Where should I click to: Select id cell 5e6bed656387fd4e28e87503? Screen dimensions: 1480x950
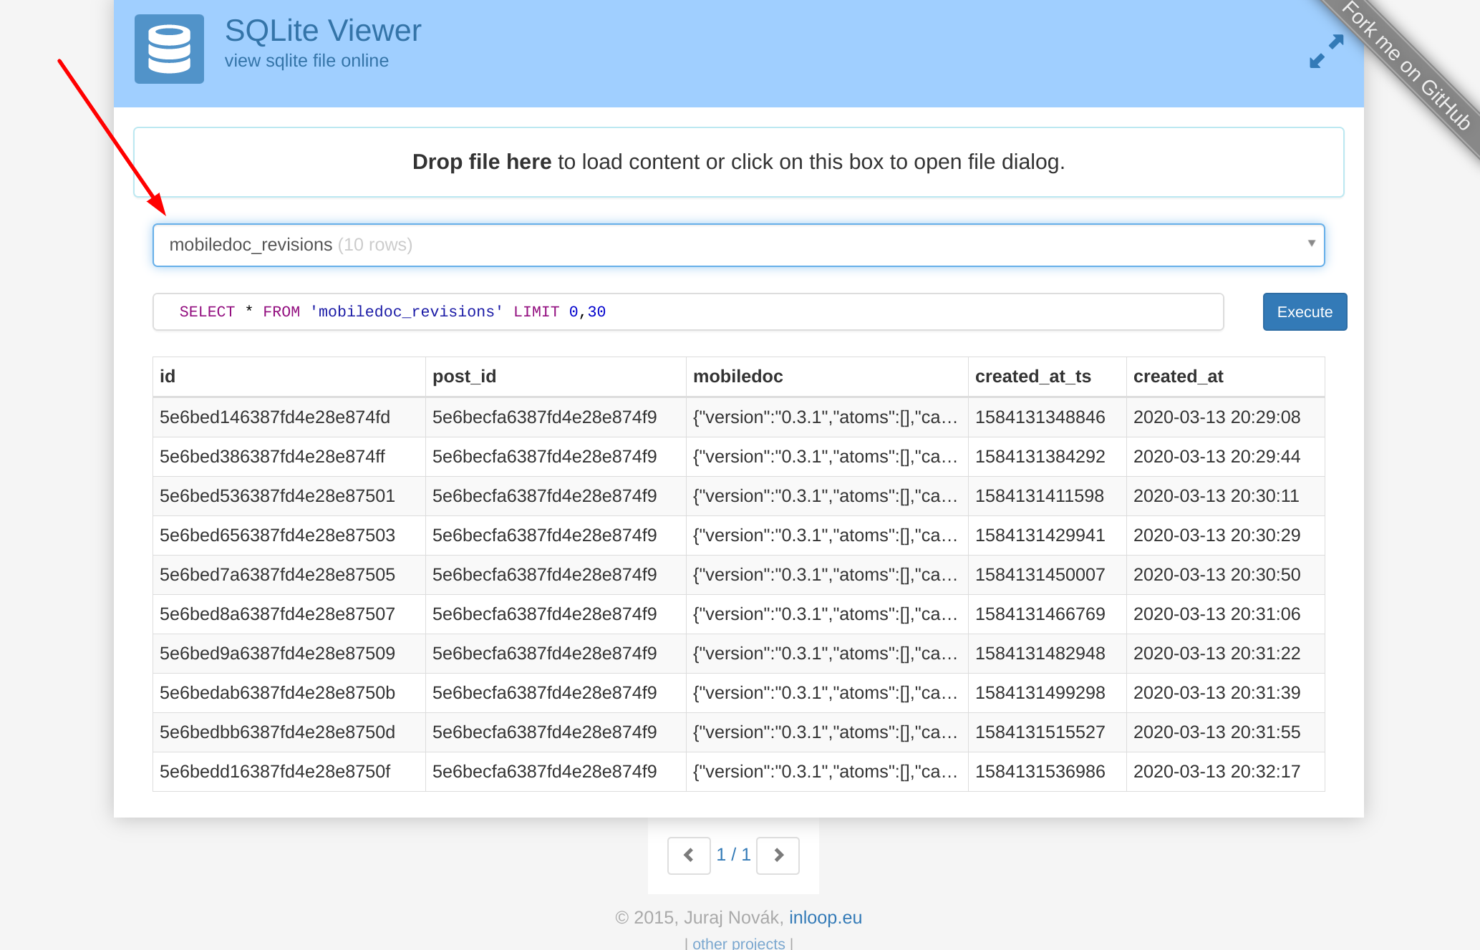click(x=289, y=535)
